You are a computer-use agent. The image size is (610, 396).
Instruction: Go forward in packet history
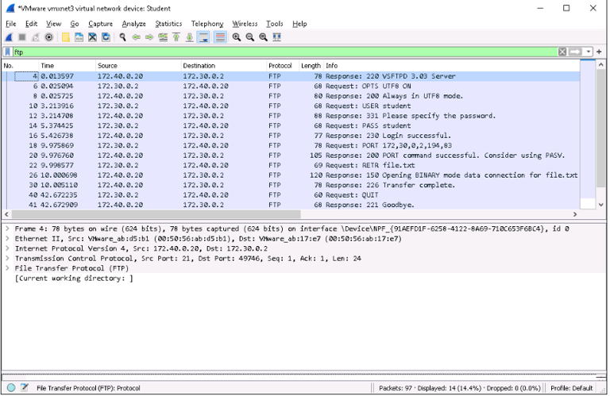tap(149, 37)
